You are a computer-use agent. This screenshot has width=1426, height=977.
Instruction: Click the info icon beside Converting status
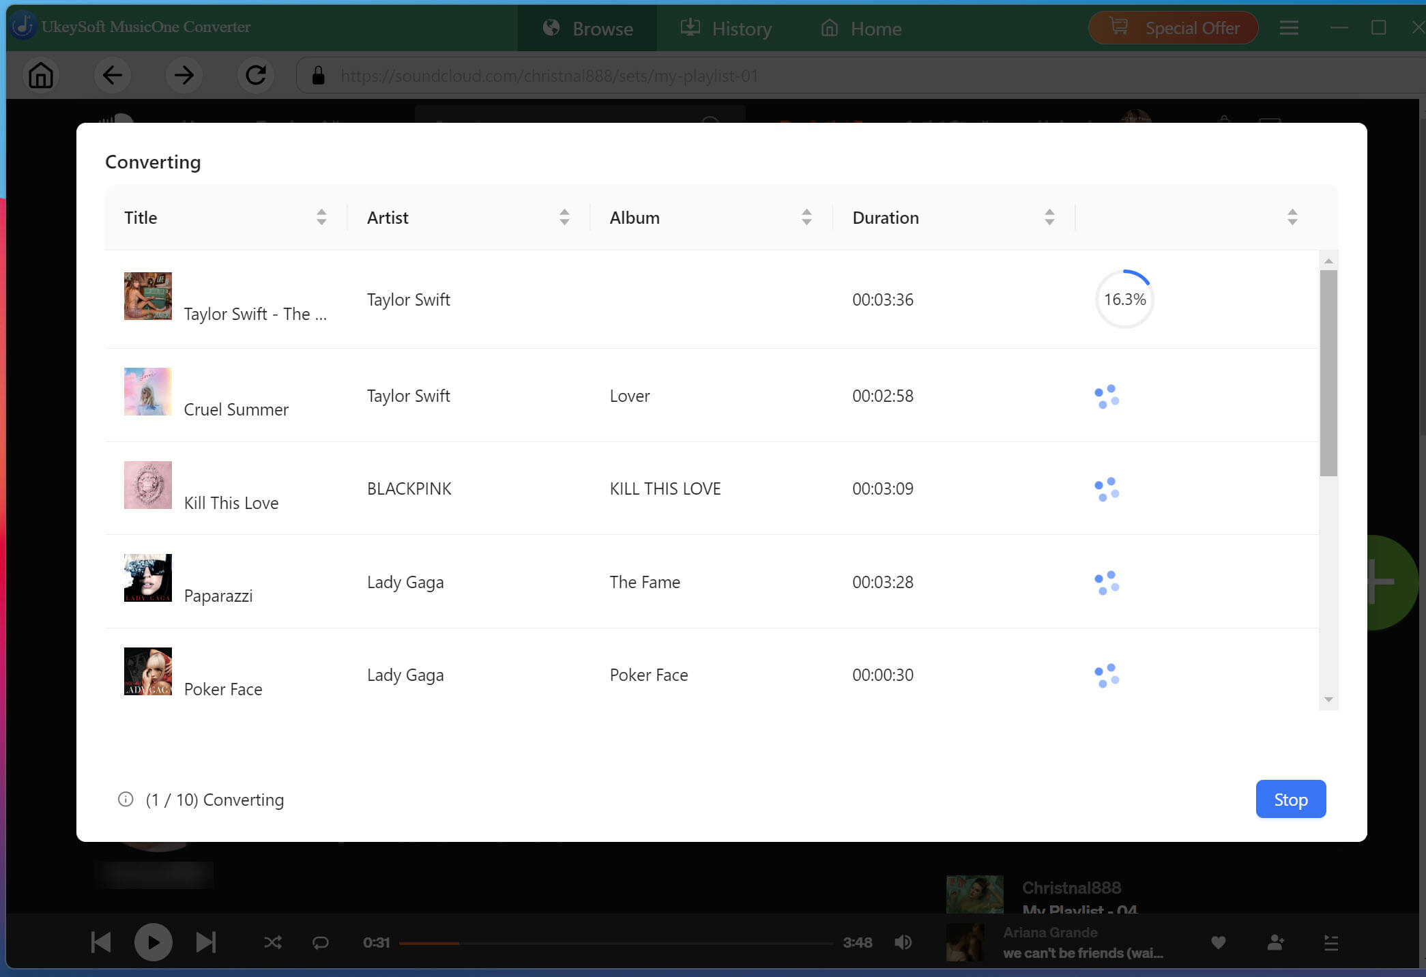pos(126,799)
